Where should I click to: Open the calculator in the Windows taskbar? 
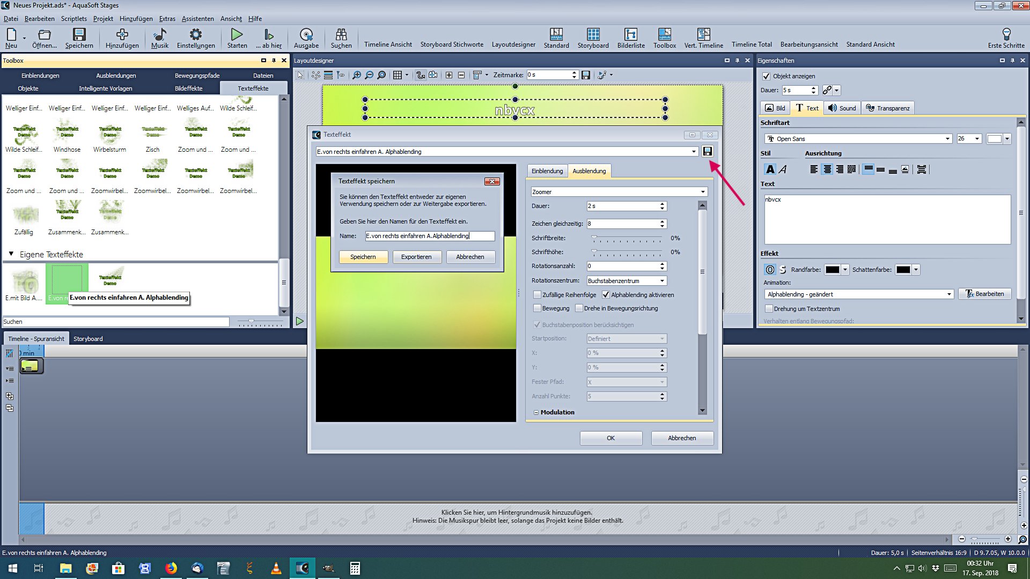[x=355, y=568]
